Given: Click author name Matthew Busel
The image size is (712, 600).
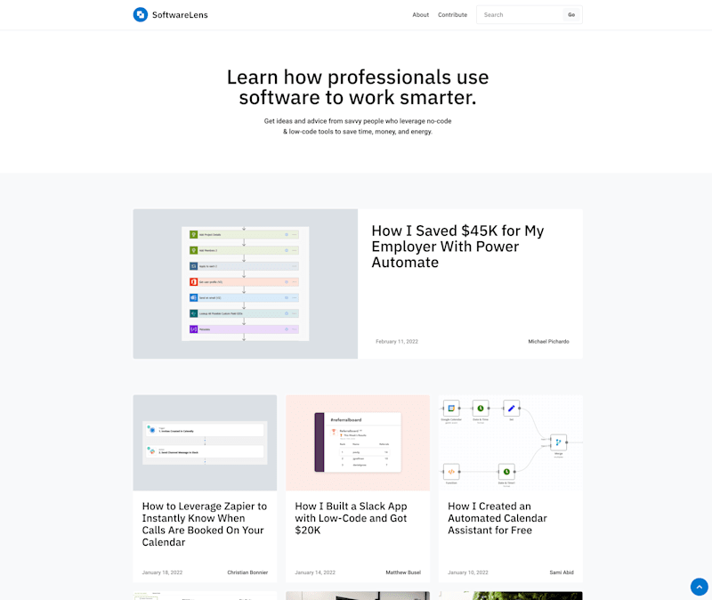Looking at the screenshot, I should coord(403,572).
